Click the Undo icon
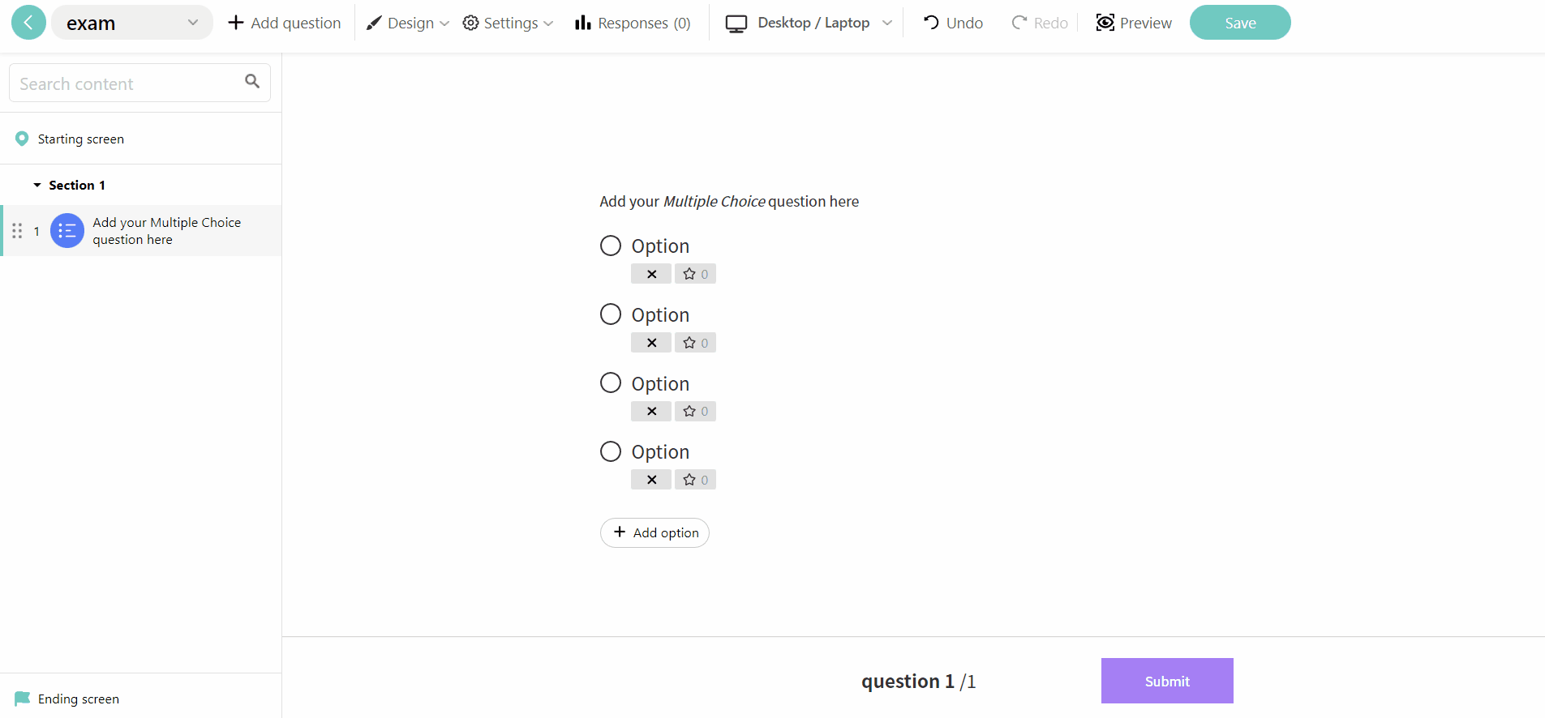Viewport: 1545px width, 718px height. tap(931, 22)
